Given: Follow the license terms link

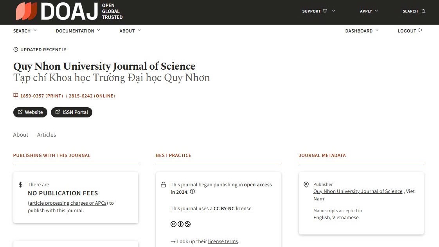Looking at the screenshot, I should [223, 242].
